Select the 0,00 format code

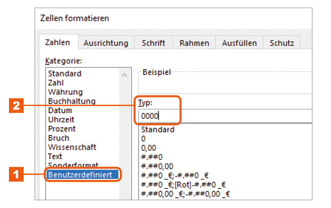[149, 148]
